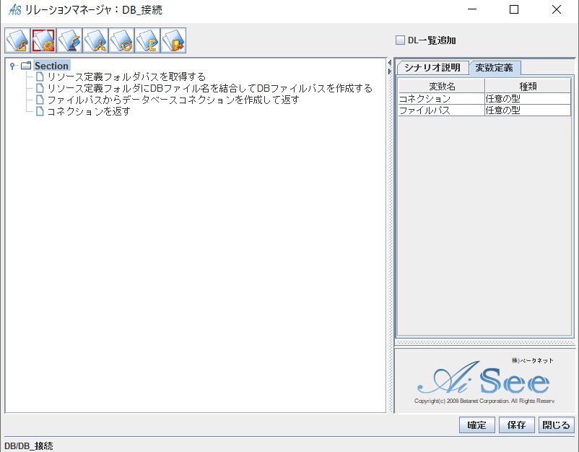579x452 pixels.
Task: Enable the DL一覧追加 checkbox
Action: (x=400, y=40)
